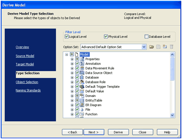Expand the Database node
This screenshot has height=139, width=182.
tap(72, 77)
